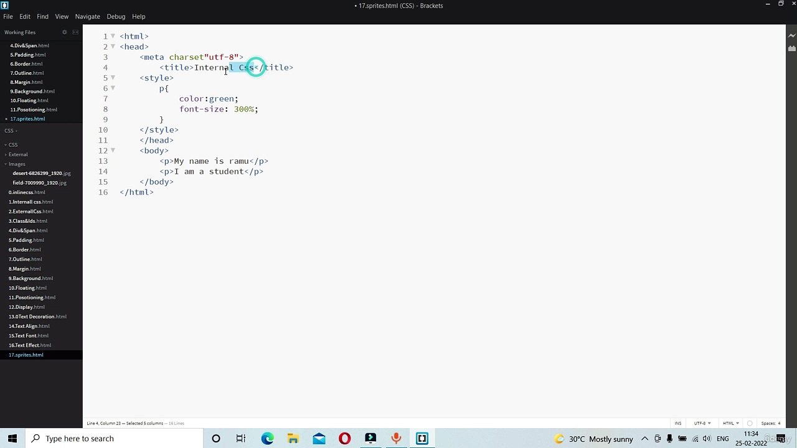Click line number 8 in gutter
This screenshot has width=797, height=448.
click(x=105, y=109)
